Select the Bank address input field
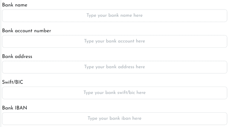 tap(114, 67)
